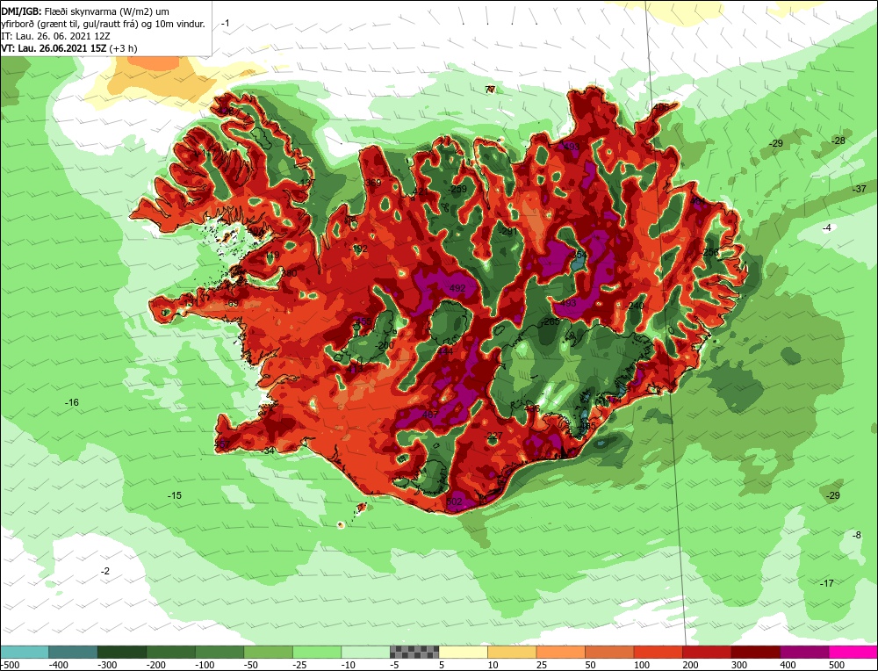This screenshot has width=878, height=671.
Task: Click the legend swatch between 10 and 25
Action: pos(511,652)
